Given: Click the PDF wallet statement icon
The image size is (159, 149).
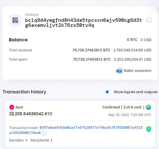Looking at the screenshot, I should pyautogui.click(x=119, y=71).
